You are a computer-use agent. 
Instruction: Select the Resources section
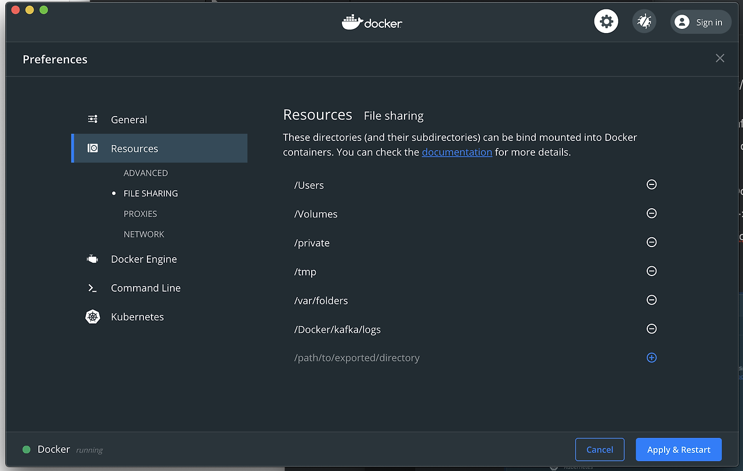pyautogui.click(x=160, y=148)
